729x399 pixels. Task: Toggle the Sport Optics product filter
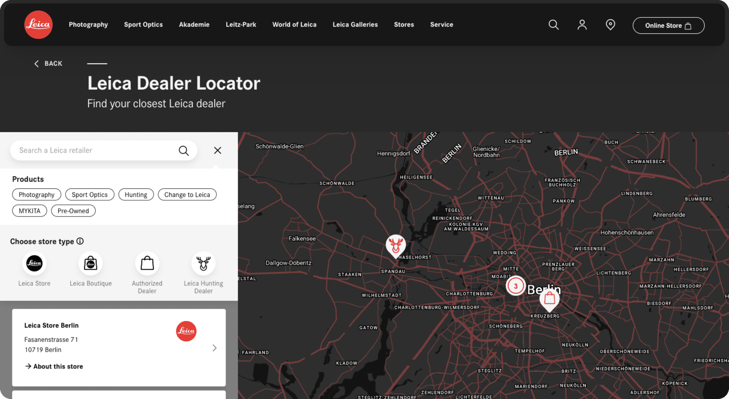(90, 194)
